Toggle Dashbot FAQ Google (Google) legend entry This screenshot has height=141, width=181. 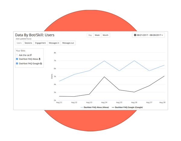127,107
